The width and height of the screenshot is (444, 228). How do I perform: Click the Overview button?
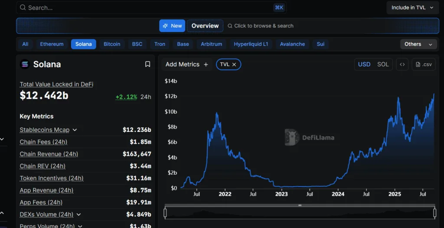point(205,26)
